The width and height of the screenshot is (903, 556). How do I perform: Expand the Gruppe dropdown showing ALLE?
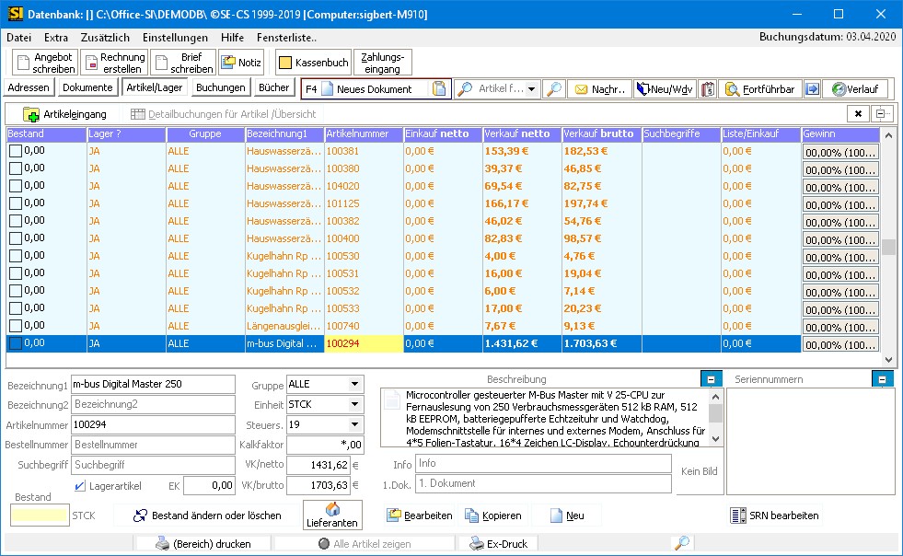[354, 384]
